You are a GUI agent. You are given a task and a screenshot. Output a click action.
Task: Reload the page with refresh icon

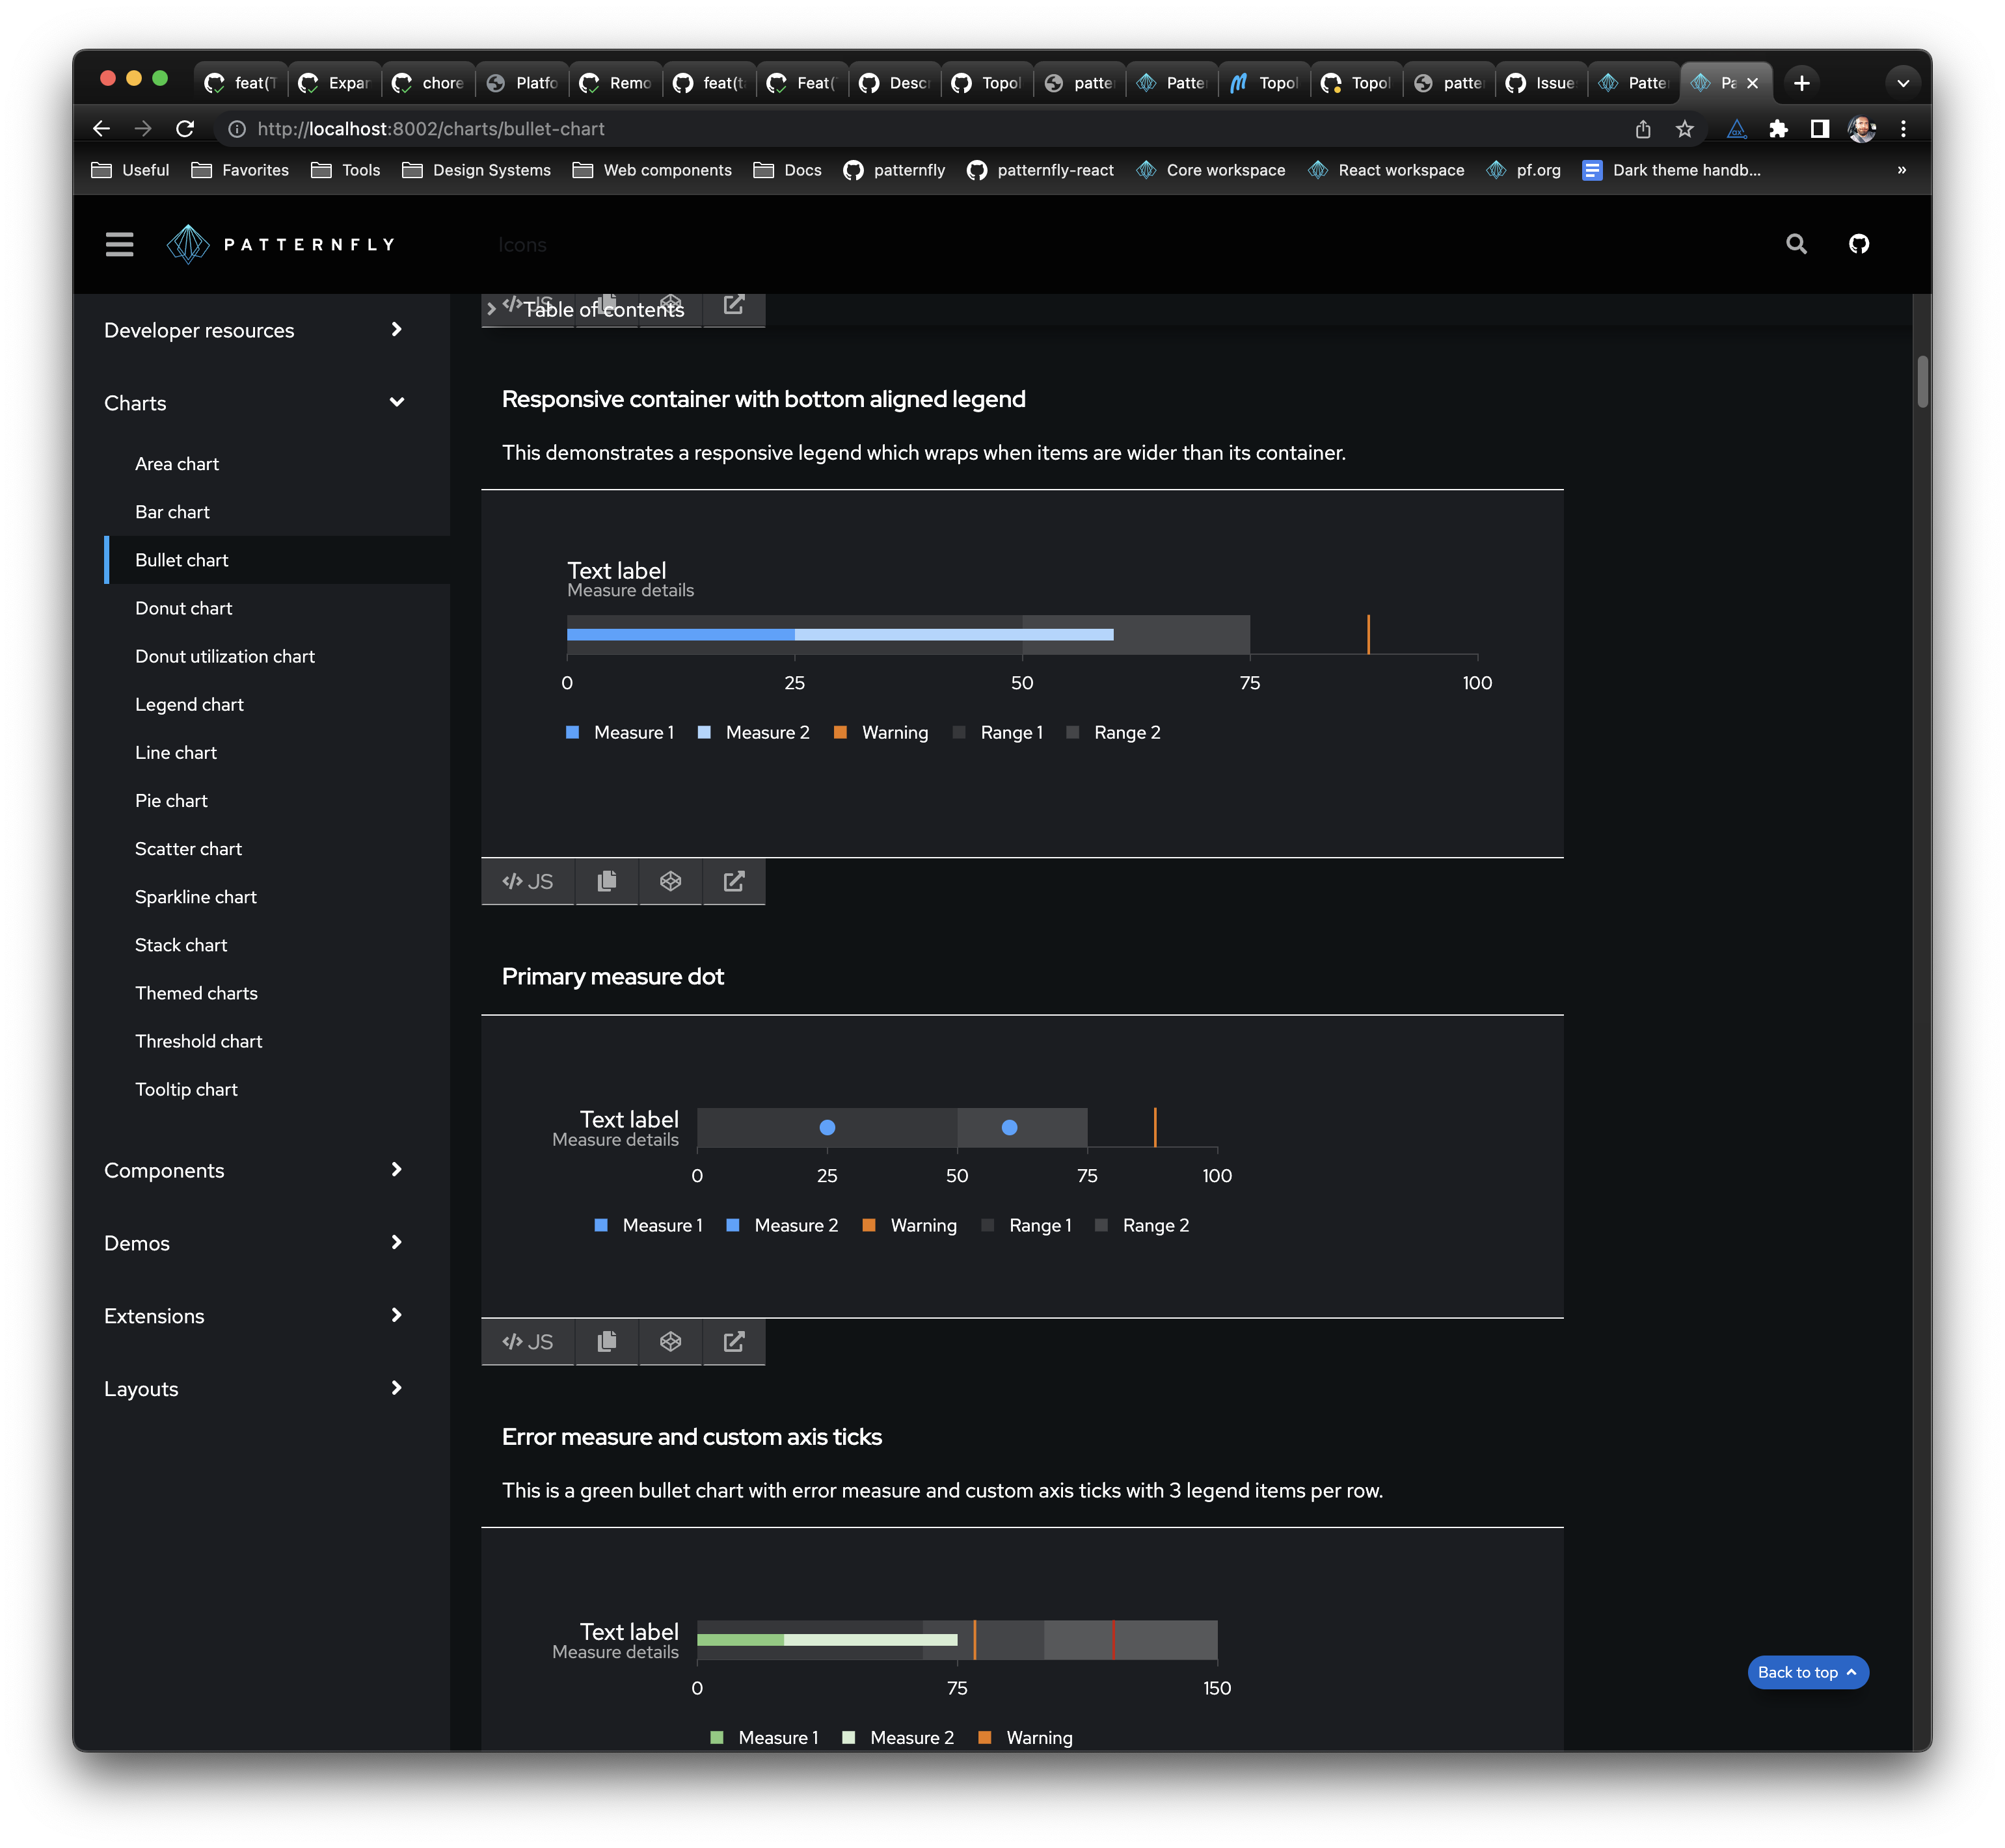click(x=185, y=129)
